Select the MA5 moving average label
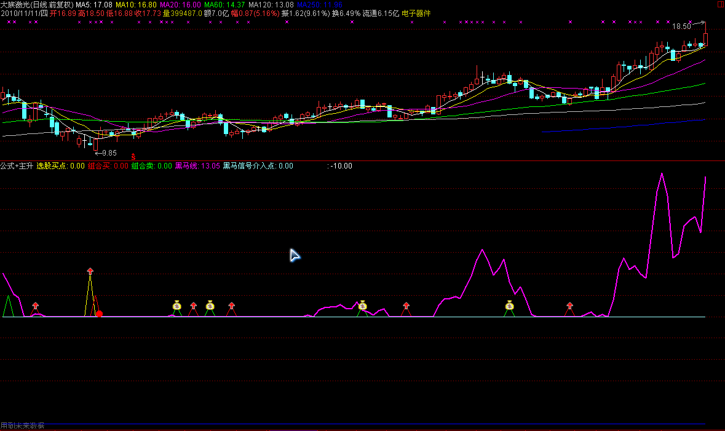 pos(93,4)
